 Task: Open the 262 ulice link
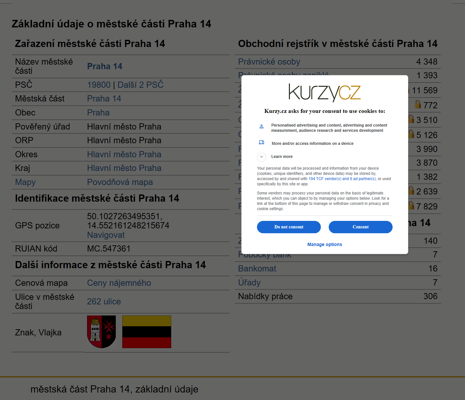[x=104, y=301]
